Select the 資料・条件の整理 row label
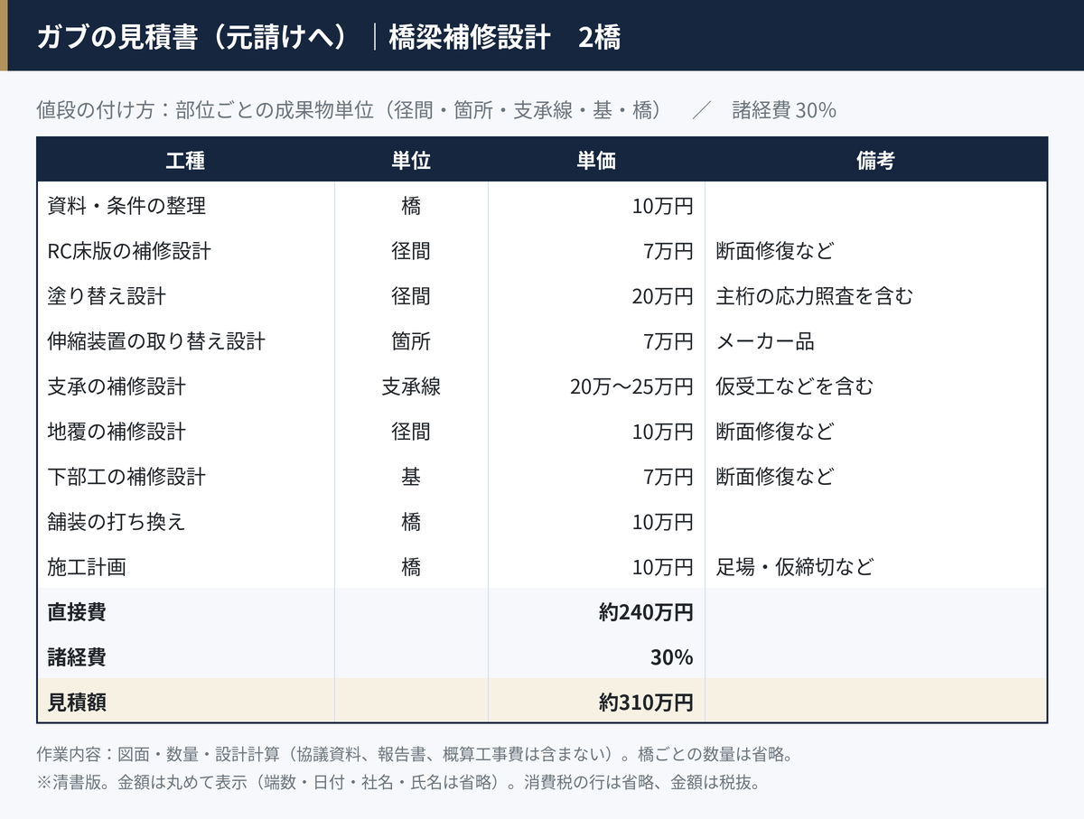Image resolution: width=1084 pixels, height=819 pixels. pos(126,206)
